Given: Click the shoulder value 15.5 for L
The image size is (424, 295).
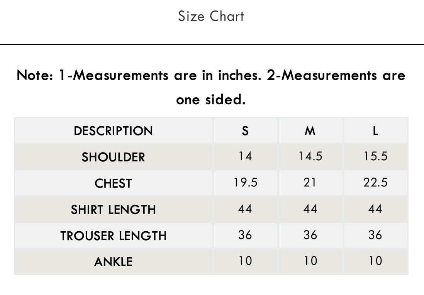Looking at the screenshot, I should pyautogui.click(x=375, y=156).
